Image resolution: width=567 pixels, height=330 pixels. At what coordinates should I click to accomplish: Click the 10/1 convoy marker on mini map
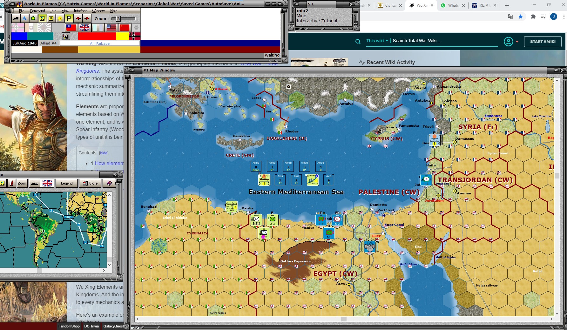coord(69,217)
